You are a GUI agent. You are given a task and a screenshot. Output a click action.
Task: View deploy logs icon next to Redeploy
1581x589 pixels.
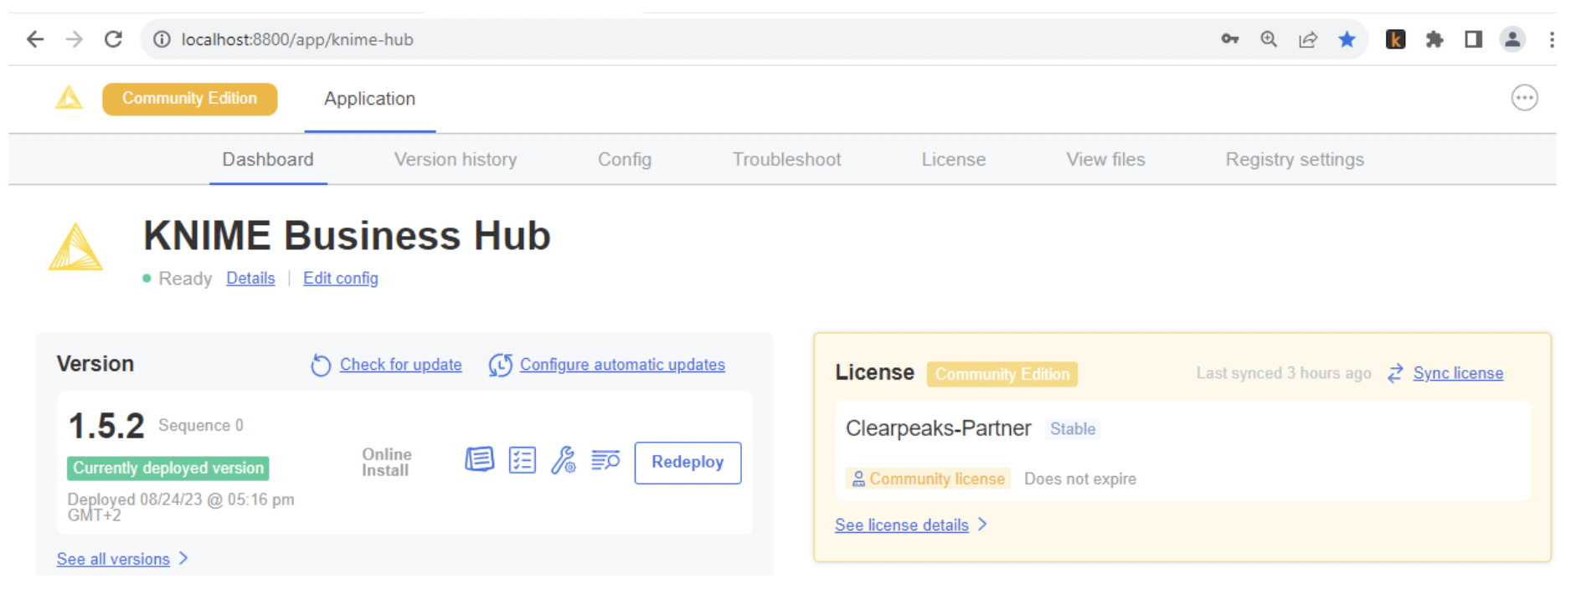point(605,459)
